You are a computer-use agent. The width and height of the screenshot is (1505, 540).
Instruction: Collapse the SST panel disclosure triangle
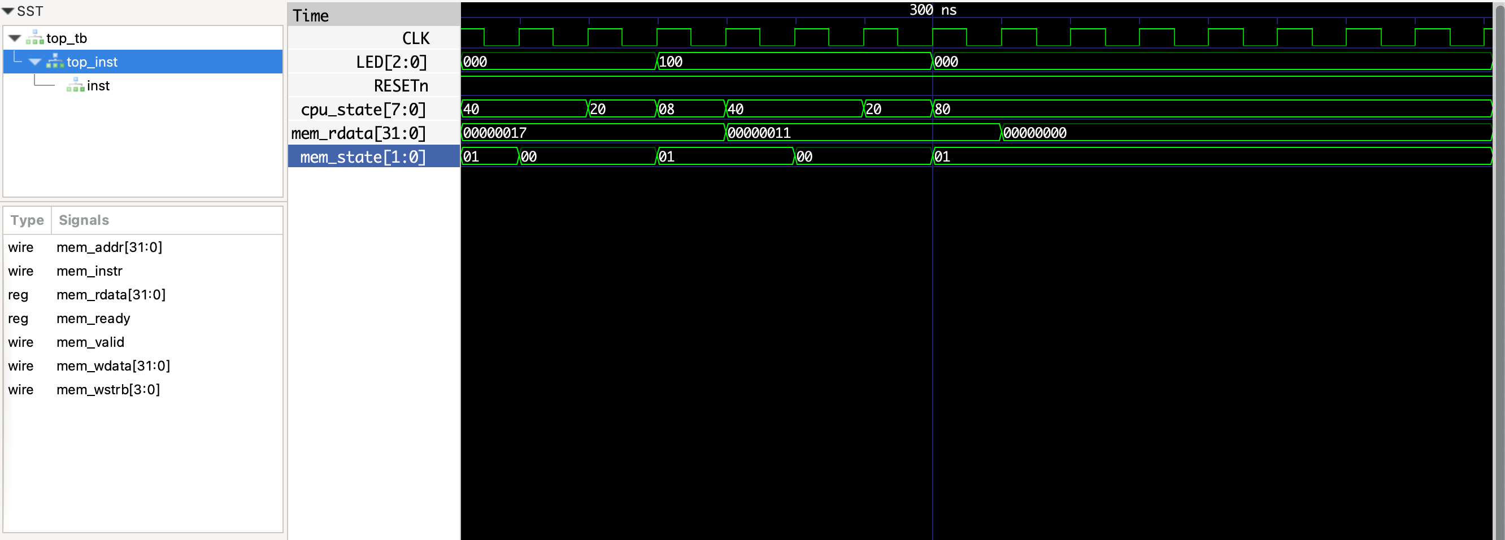click(x=8, y=11)
